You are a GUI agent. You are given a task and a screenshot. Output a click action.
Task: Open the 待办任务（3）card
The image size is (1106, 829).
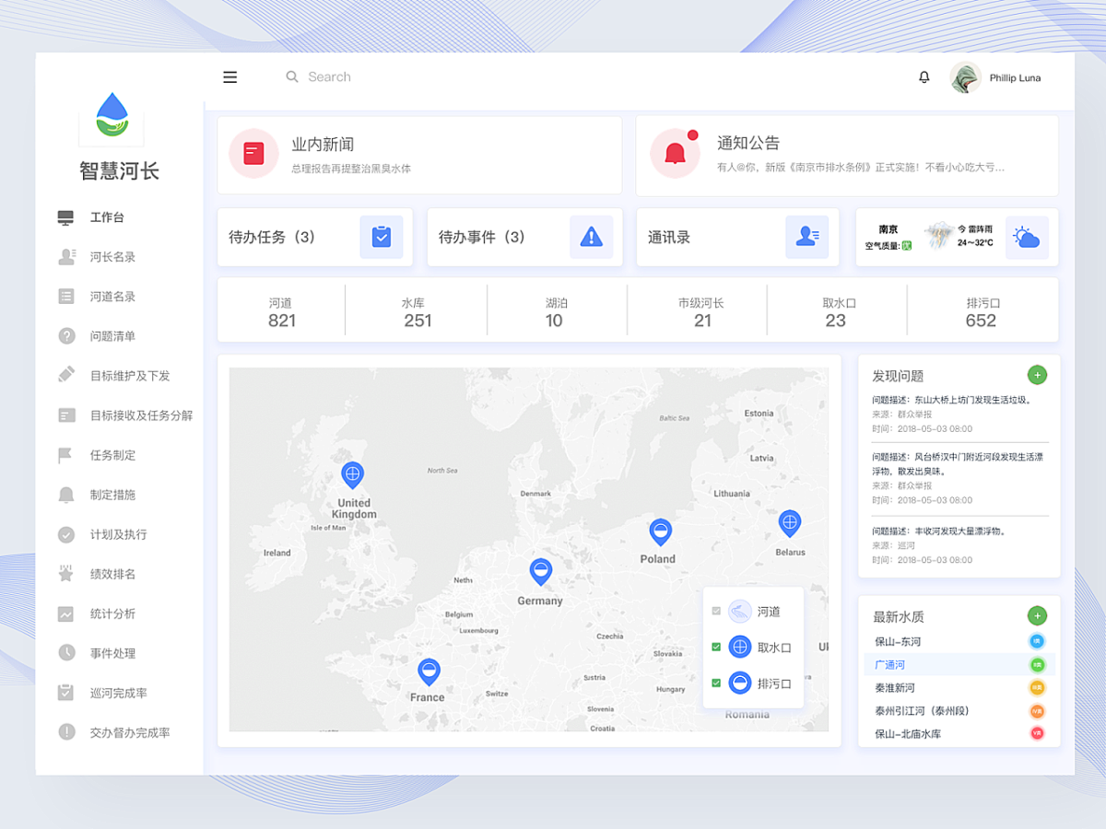[315, 237]
